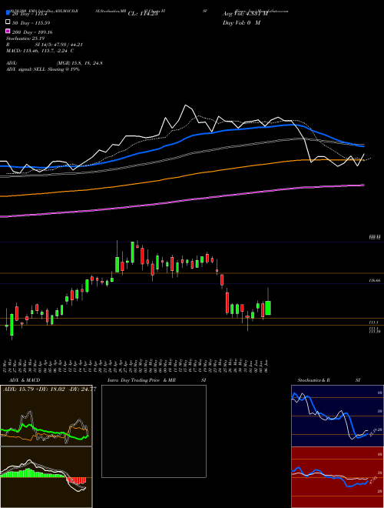Click the end of the magenta 200-day line
The image size is (384, 508).
(x=363, y=185)
